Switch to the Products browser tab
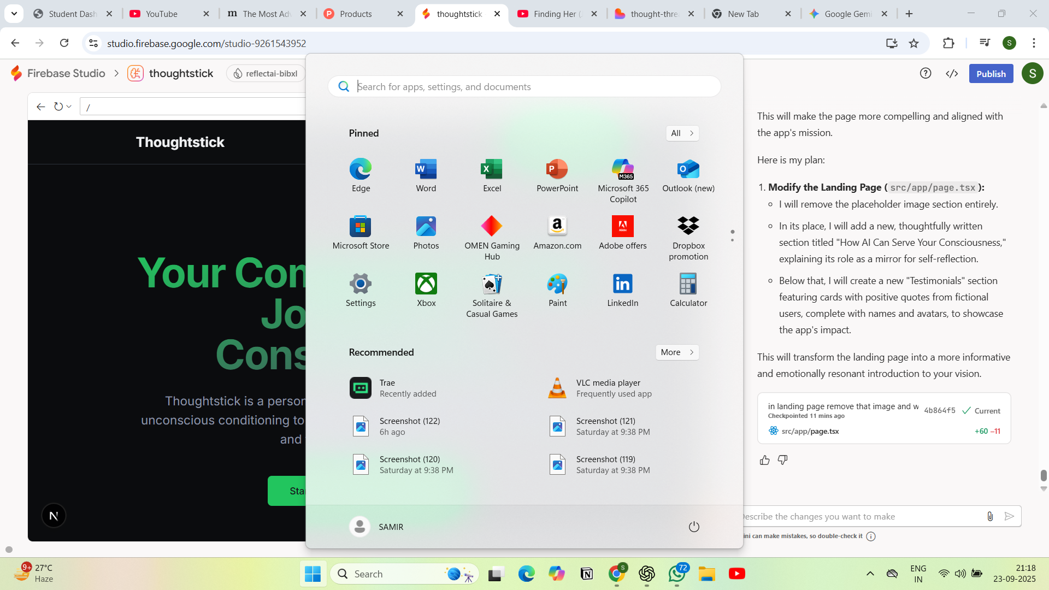This screenshot has width=1049, height=590. coord(355,14)
